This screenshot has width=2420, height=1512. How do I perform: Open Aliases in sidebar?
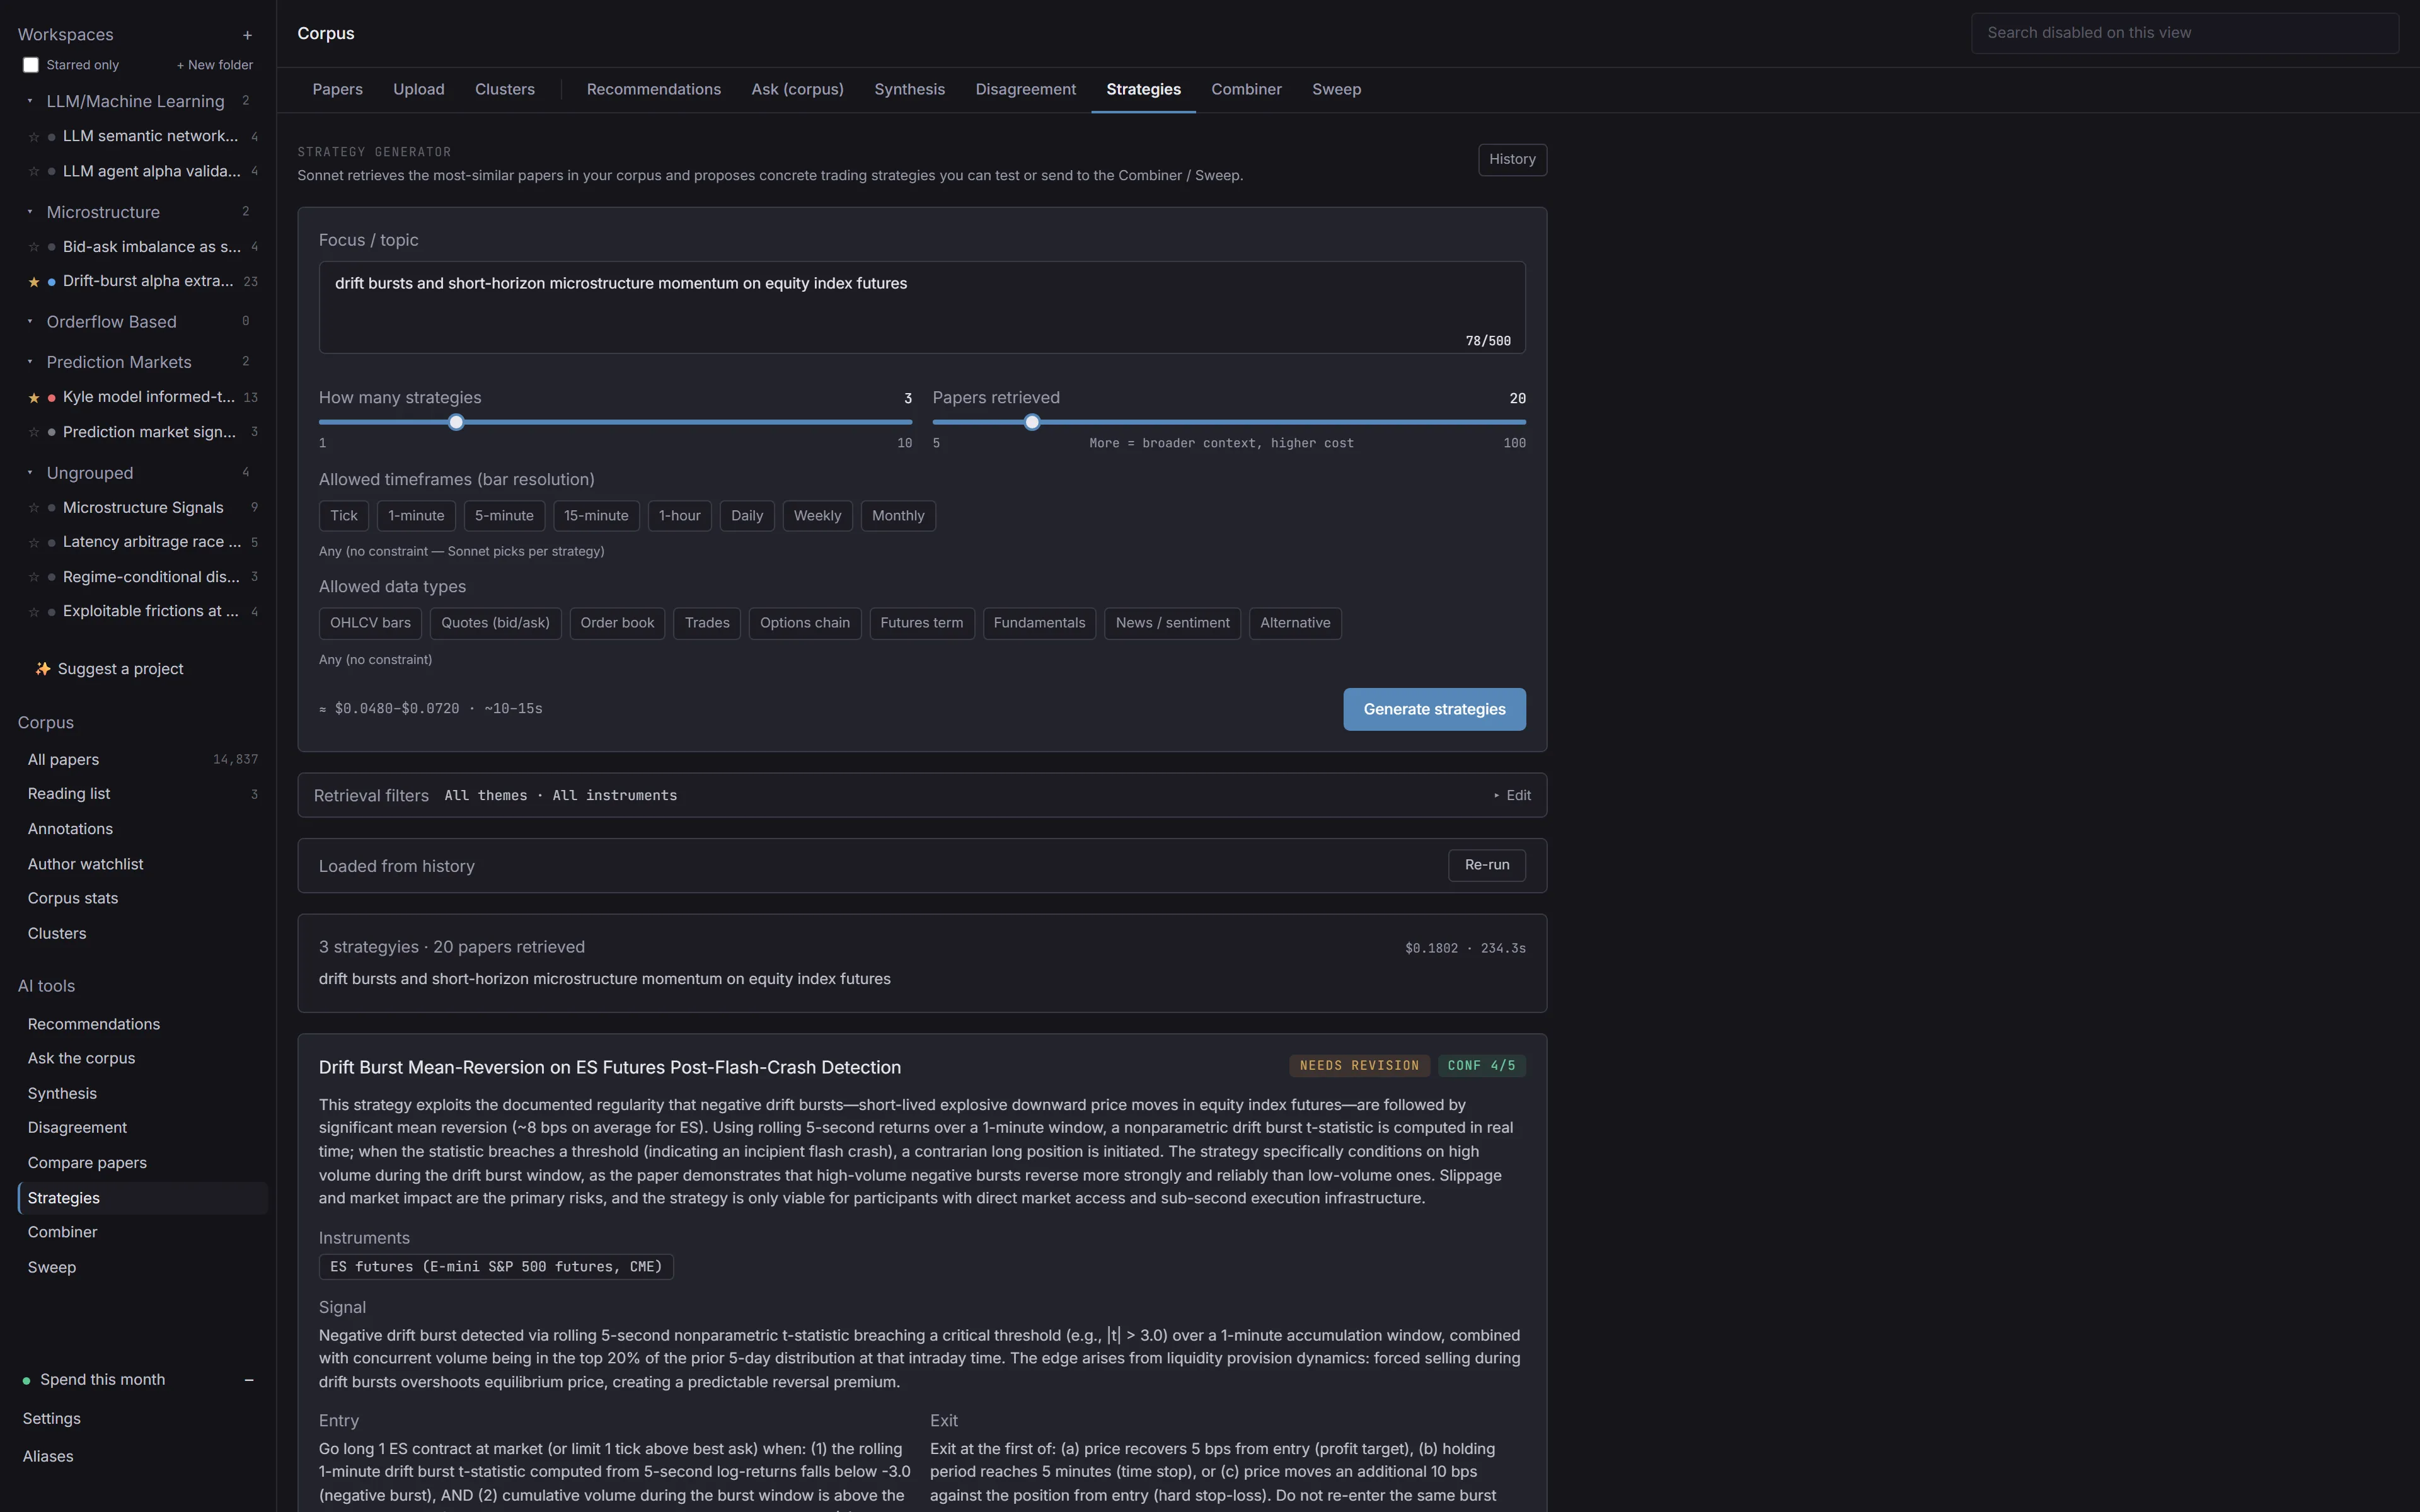tap(48, 1457)
